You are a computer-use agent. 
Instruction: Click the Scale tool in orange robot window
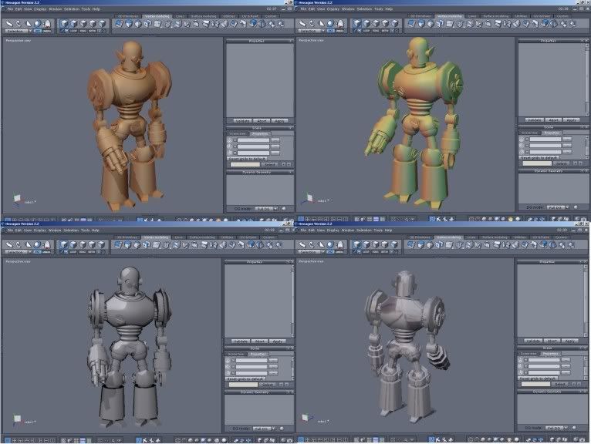[x=28, y=24]
